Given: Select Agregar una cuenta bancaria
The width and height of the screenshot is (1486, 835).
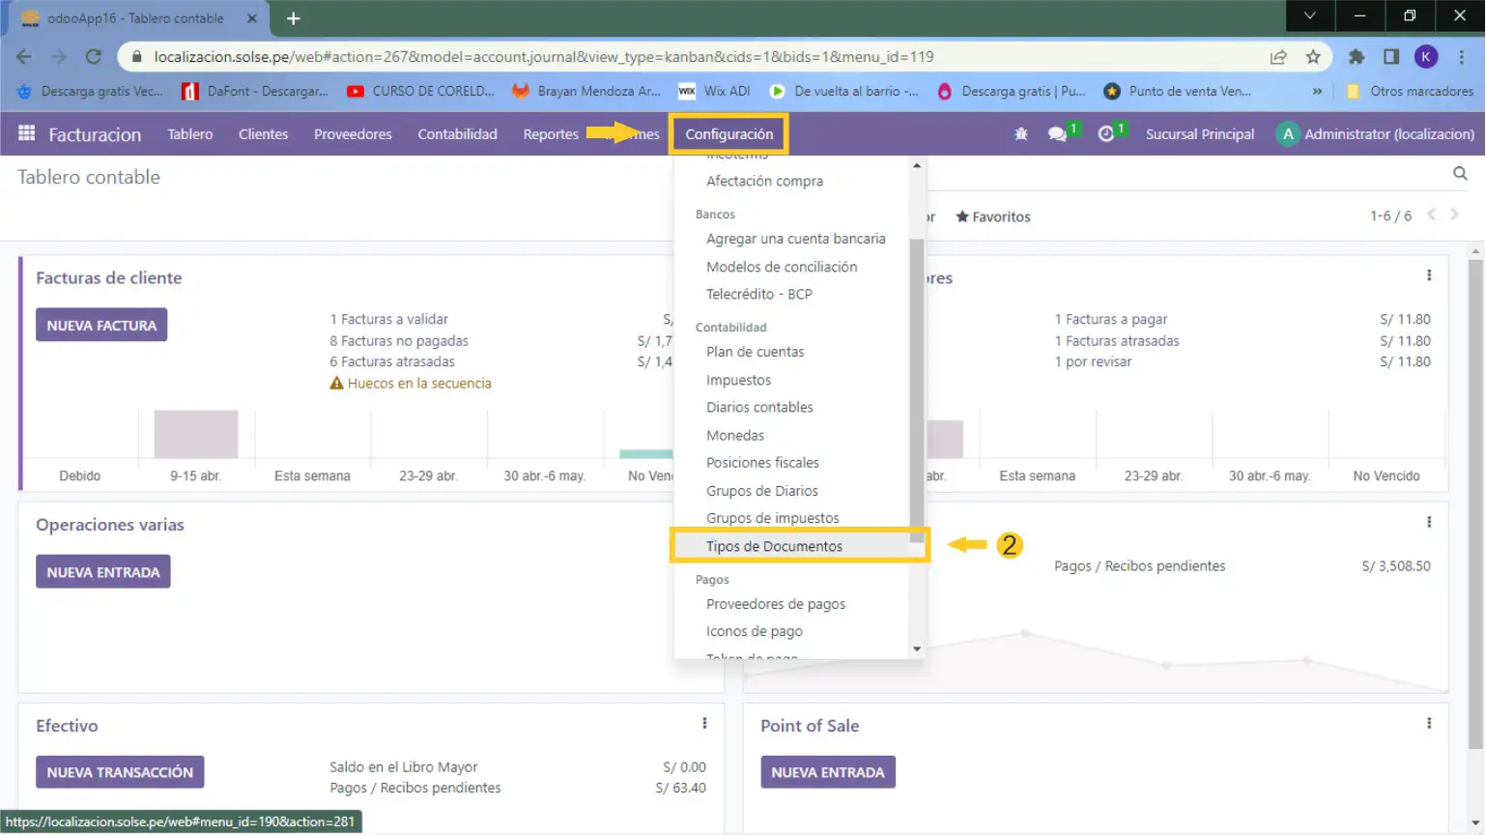Looking at the screenshot, I should pos(796,239).
